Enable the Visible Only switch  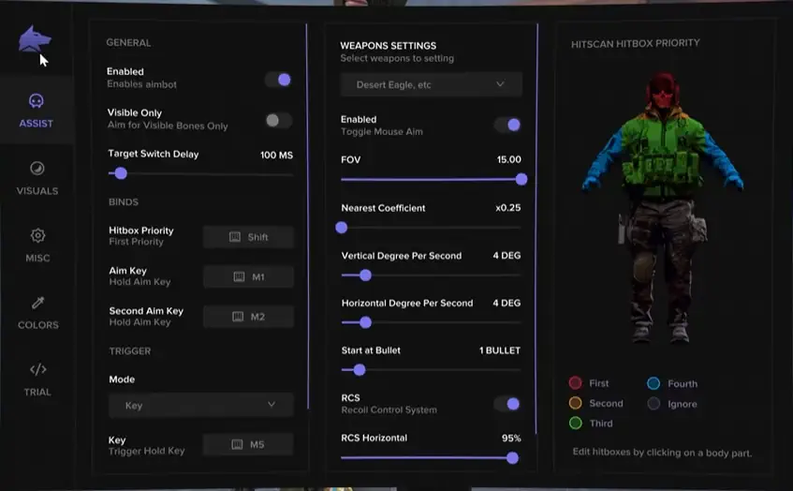[278, 120]
